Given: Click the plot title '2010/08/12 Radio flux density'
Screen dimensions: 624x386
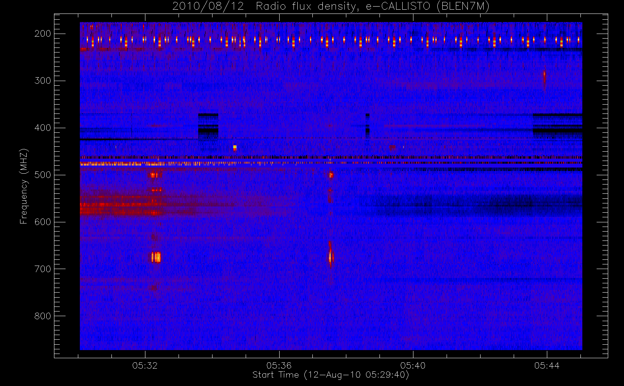Looking at the screenshot, I should pos(331,7).
